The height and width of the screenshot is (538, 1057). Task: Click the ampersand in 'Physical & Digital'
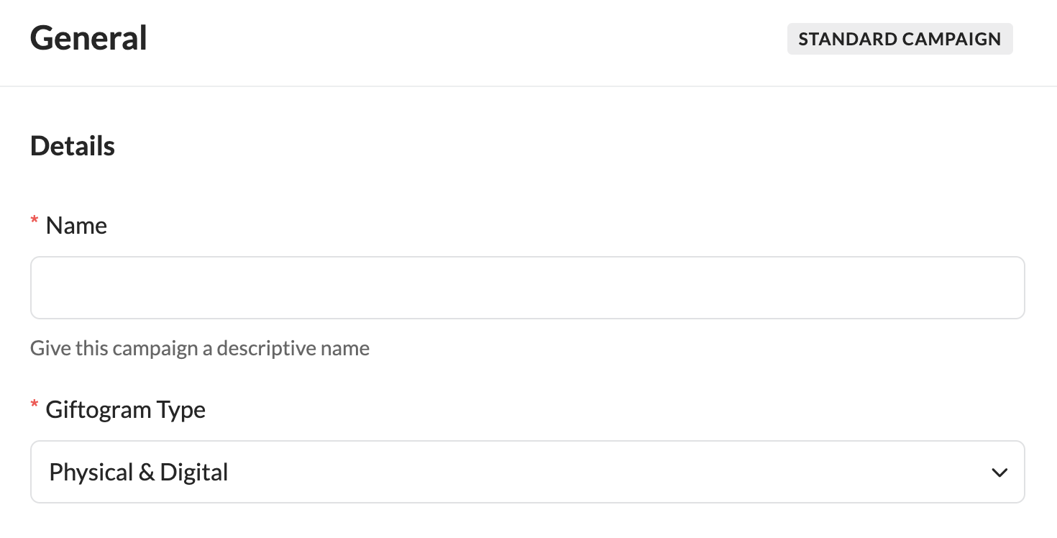147,473
